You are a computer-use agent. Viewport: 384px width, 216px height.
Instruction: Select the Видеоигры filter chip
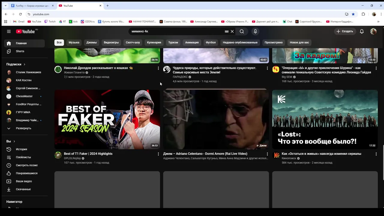[111, 43]
